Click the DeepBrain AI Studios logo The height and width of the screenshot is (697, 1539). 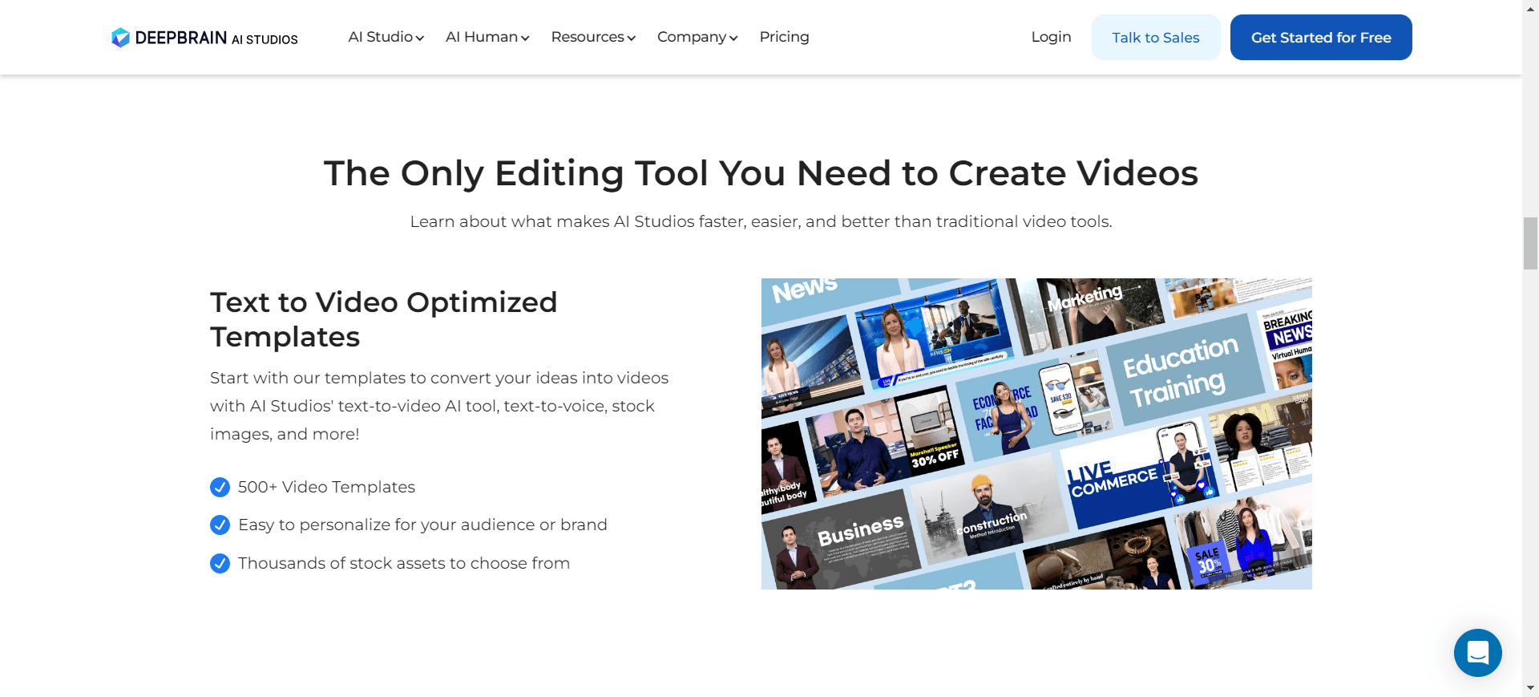tap(204, 38)
